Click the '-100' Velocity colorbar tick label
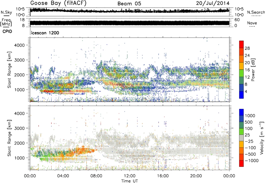 pyautogui.click(x=250, y=148)
